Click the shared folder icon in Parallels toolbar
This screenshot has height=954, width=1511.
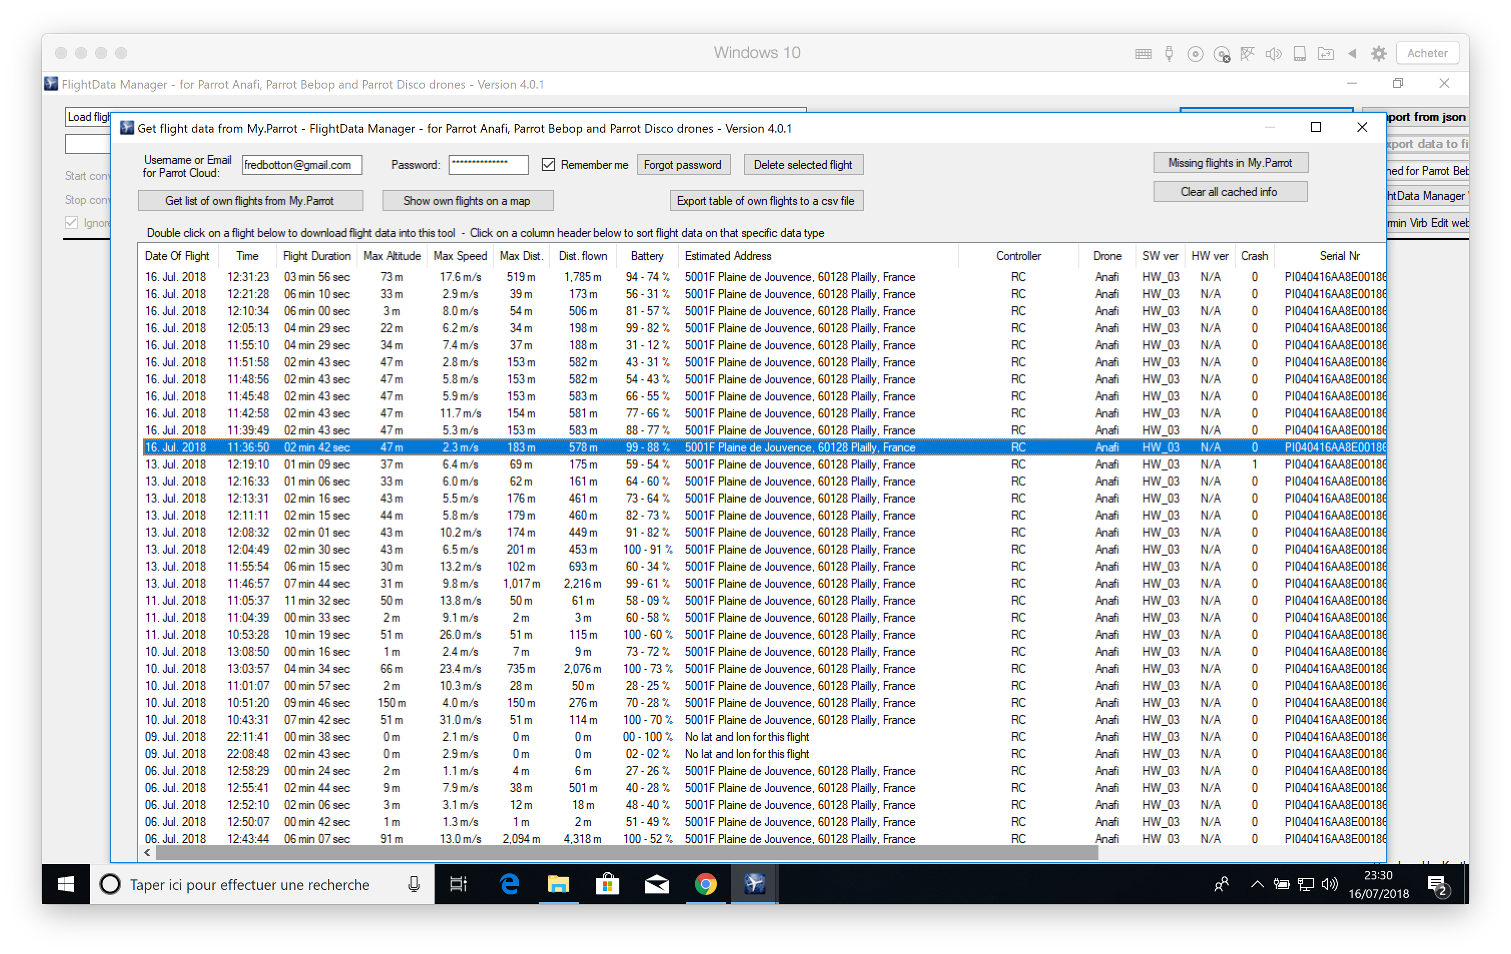1325,54
